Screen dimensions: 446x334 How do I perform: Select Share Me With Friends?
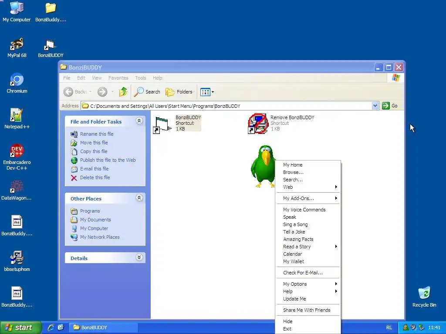pos(308,310)
